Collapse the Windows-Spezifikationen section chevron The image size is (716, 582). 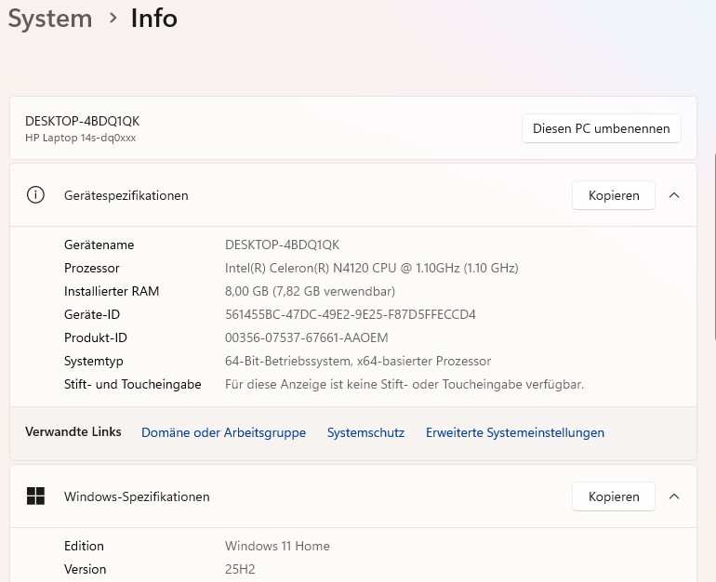(x=674, y=496)
